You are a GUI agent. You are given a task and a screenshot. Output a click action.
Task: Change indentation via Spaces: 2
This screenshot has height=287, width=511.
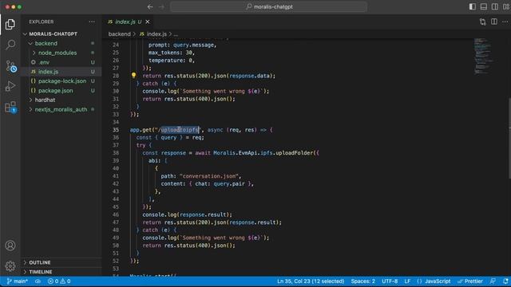(x=363, y=281)
